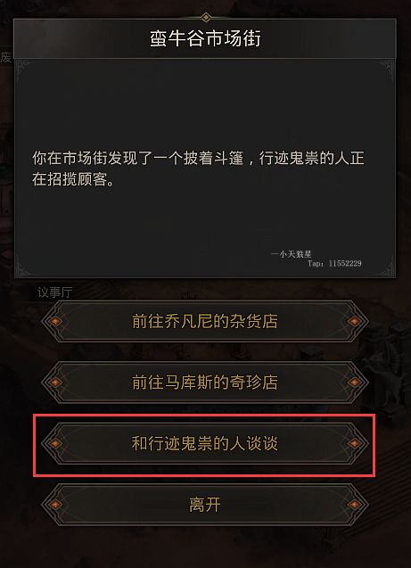The width and height of the screenshot is (411, 568).
Task: Tap the 离开 button
Action: click(x=205, y=505)
